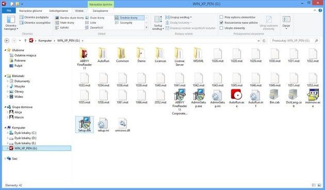This screenshot has height=190, width=325.
Task: Open the Common folder
Action: point(122,55)
